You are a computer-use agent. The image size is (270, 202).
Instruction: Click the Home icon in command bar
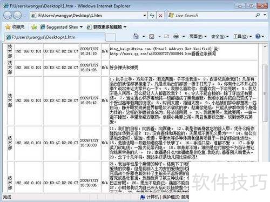coord(136,37)
